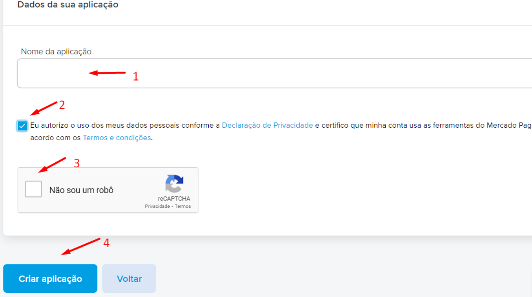Click the reCAPTCHA logo icon
Image resolution: width=532 pixels, height=297 pixels.
[x=174, y=184]
